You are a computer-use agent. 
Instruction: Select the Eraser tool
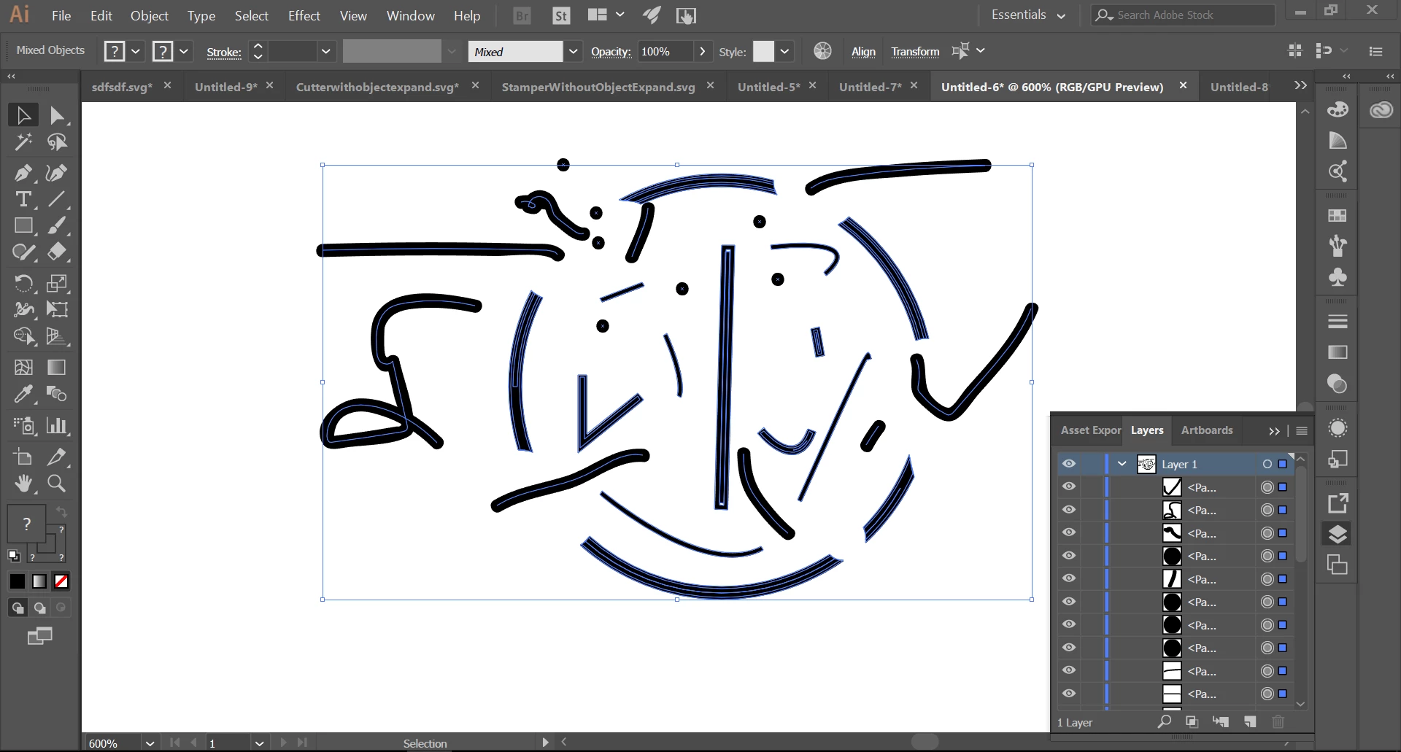point(57,252)
